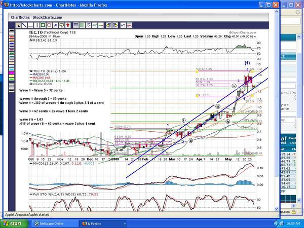Choose the gray thin line style
Image resolution: width=304 pixels, height=228 pixels.
tap(12, 84)
